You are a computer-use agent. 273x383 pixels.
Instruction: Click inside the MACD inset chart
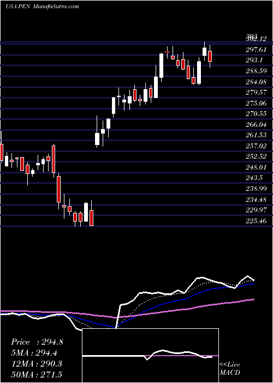(x=150, y=356)
